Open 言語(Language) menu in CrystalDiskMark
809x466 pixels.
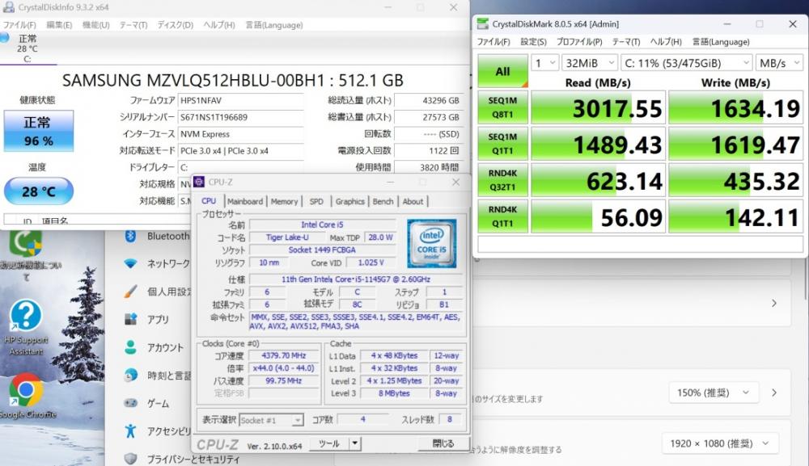[720, 42]
